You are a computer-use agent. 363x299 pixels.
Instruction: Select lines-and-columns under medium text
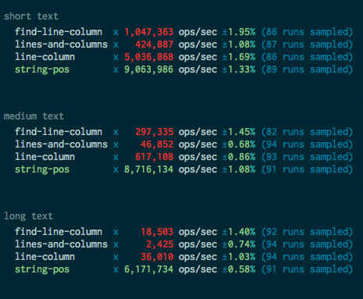pyautogui.click(x=61, y=144)
